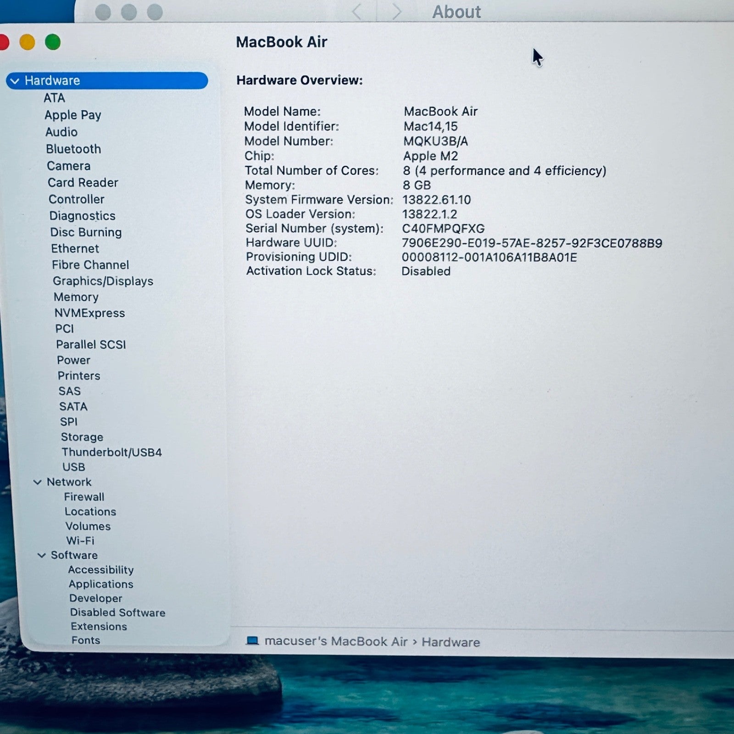Click the Hardware UUID value
The height and width of the screenshot is (734, 734).
(x=532, y=243)
